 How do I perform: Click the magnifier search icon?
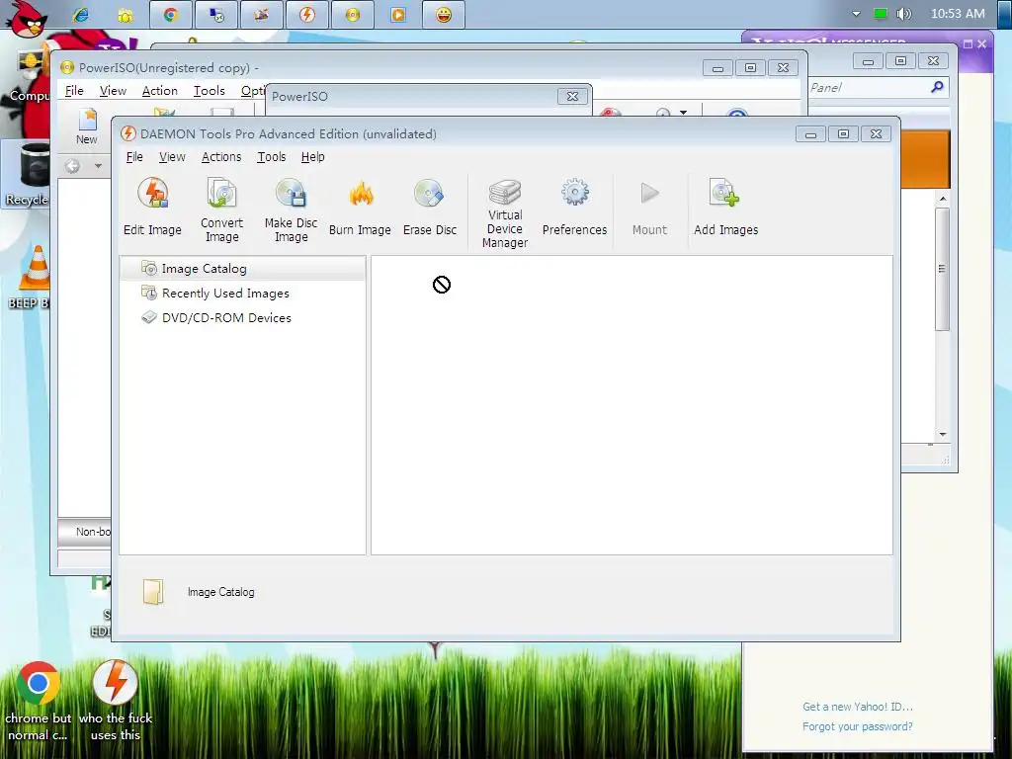click(937, 87)
